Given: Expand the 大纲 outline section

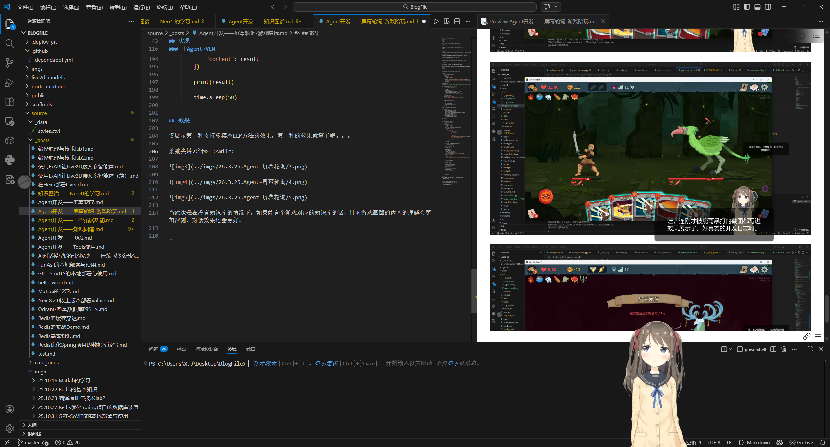Looking at the screenshot, I should point(32,425).
